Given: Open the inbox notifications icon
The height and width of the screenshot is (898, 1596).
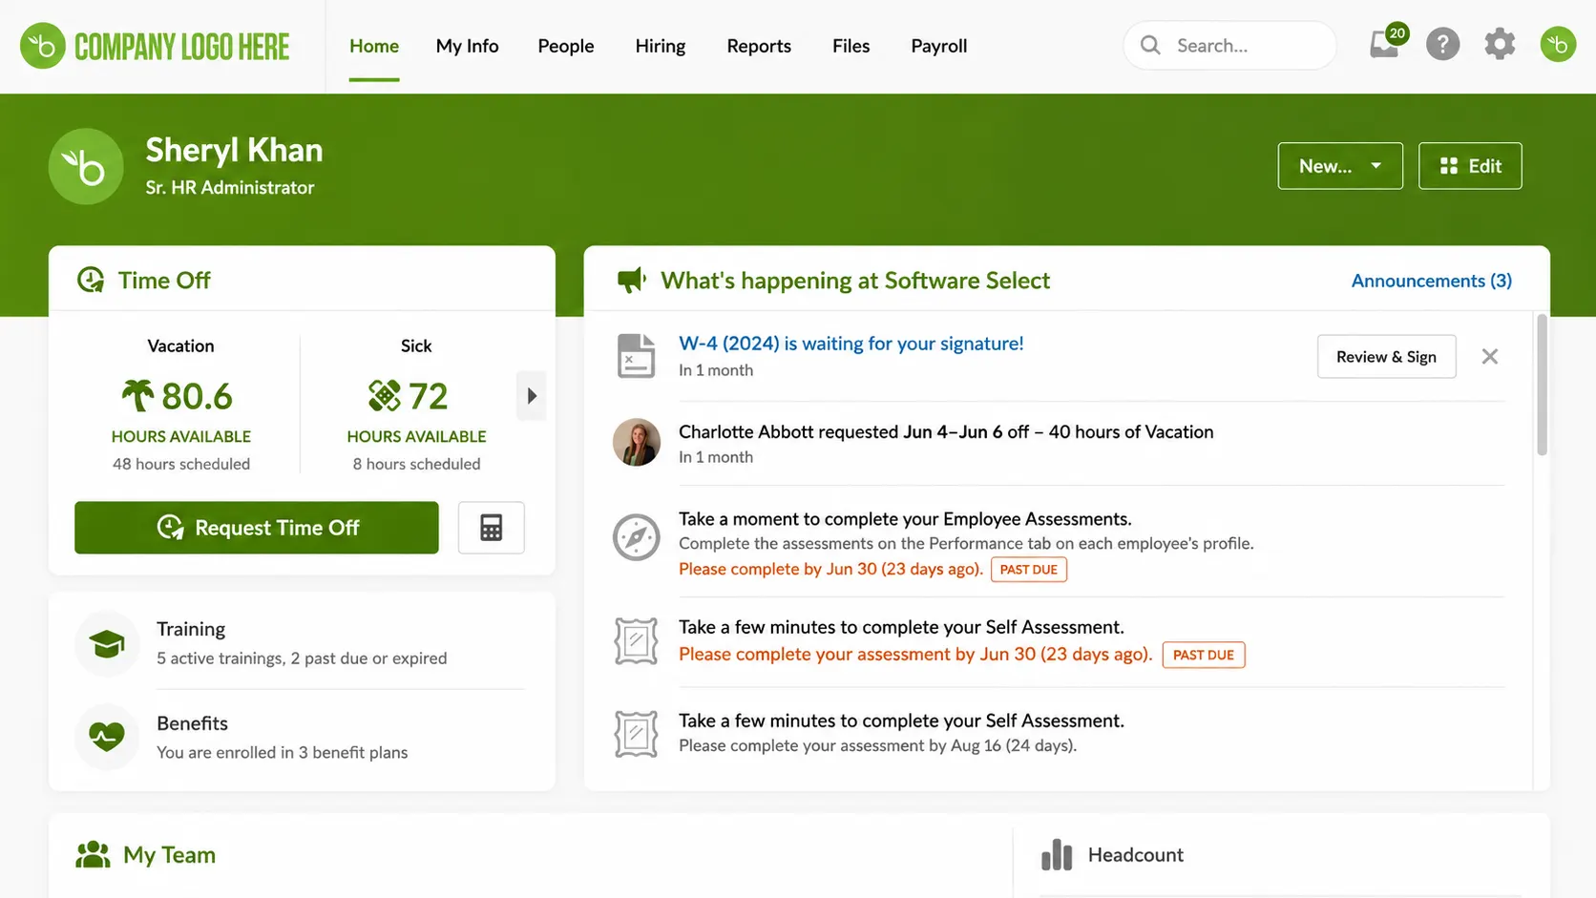Looking at the screenshot, I should 1386,44.
